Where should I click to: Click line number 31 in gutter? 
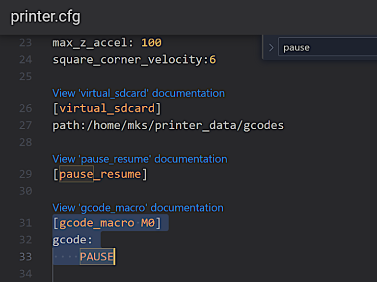26,223
